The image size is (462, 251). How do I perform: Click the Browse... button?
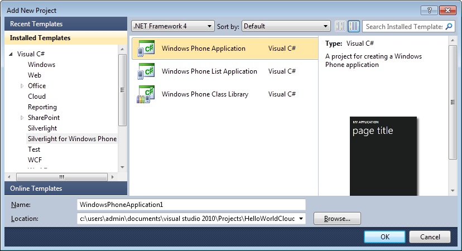click(337, 219)
